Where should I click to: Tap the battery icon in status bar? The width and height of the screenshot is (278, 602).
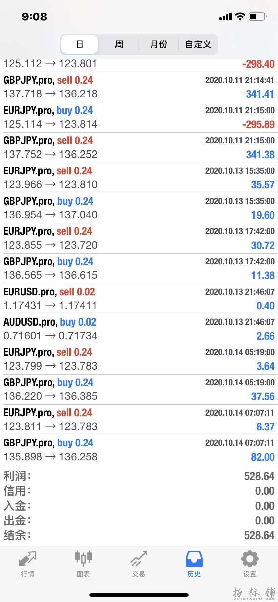258,16
